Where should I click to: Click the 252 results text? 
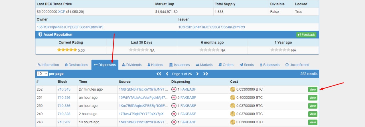pyautogui.click(x=309, y=74)
